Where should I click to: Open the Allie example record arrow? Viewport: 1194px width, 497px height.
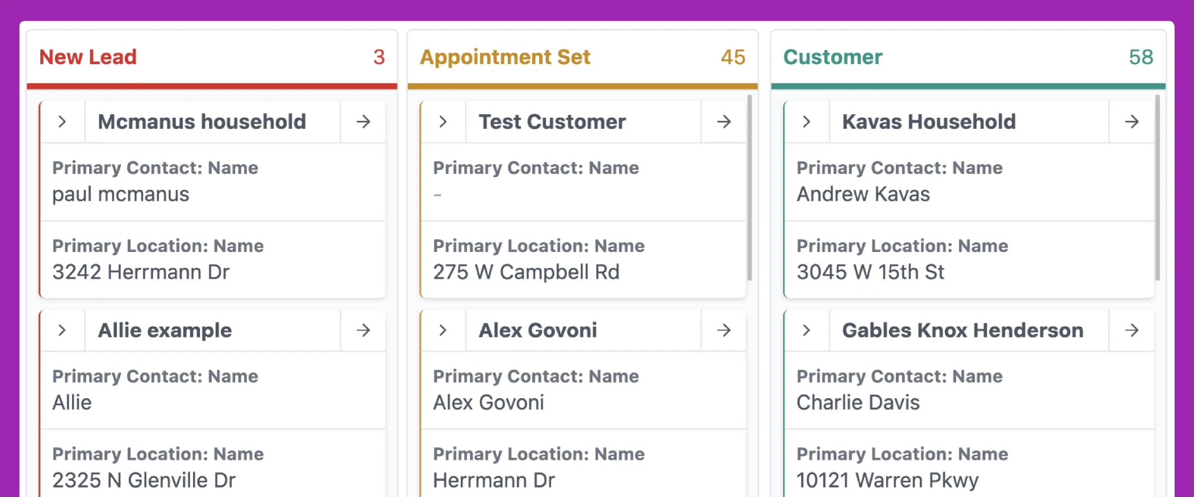point(363,331)
